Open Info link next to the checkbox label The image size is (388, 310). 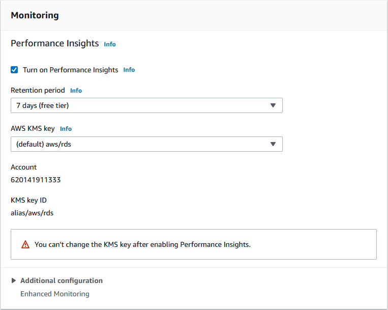[x=129, y=70]
